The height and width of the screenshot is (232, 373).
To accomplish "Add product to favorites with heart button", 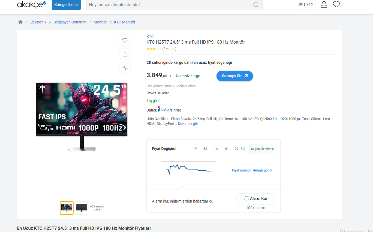I will point(125,40).
